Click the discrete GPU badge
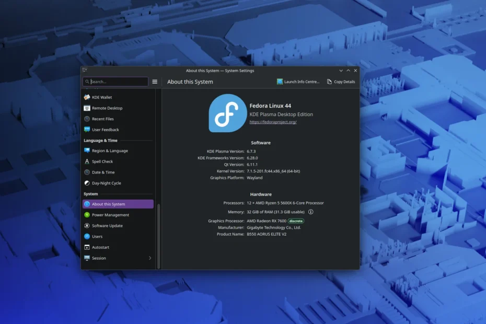Image resolution: width=486 pixels, height=324 pixels. pyautogui.click(x=296, y=221)
